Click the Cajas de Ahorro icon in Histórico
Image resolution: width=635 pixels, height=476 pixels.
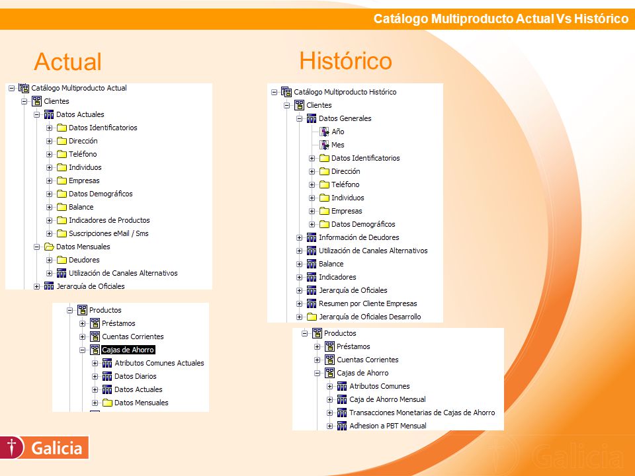coord(329,373)
